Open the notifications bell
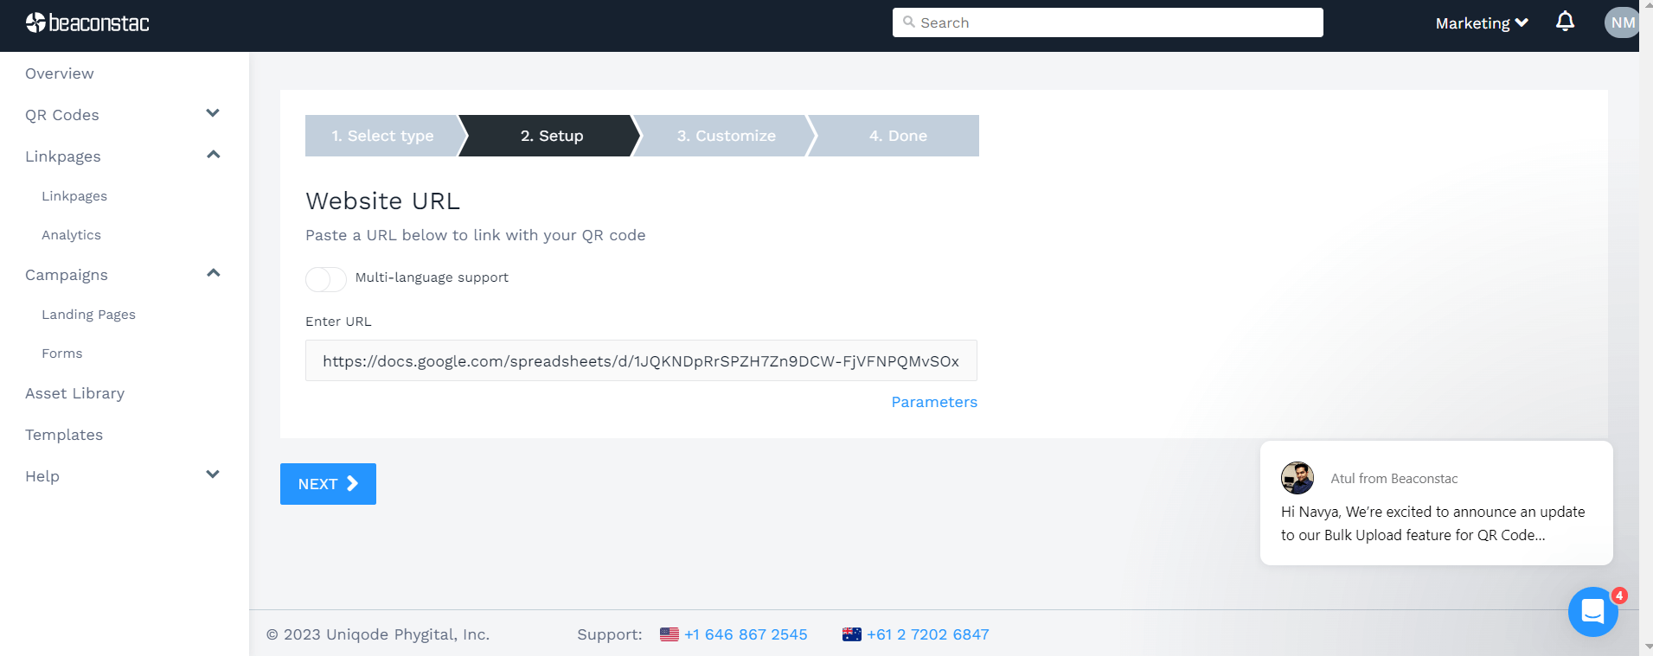Screen dimensions: 1653x656 pos(1565,22)
